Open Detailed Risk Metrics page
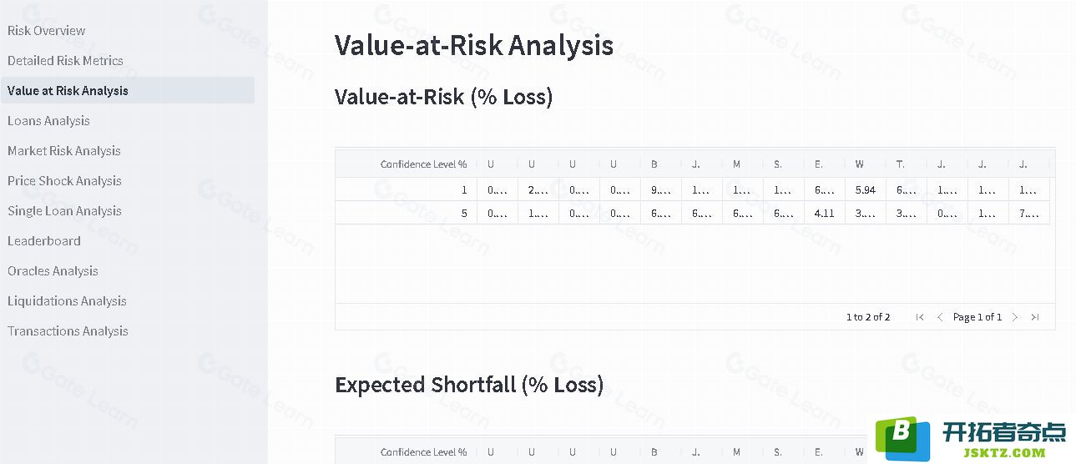Image resolution: width=1076 pixels, height=464 pixels. (65, 61)
